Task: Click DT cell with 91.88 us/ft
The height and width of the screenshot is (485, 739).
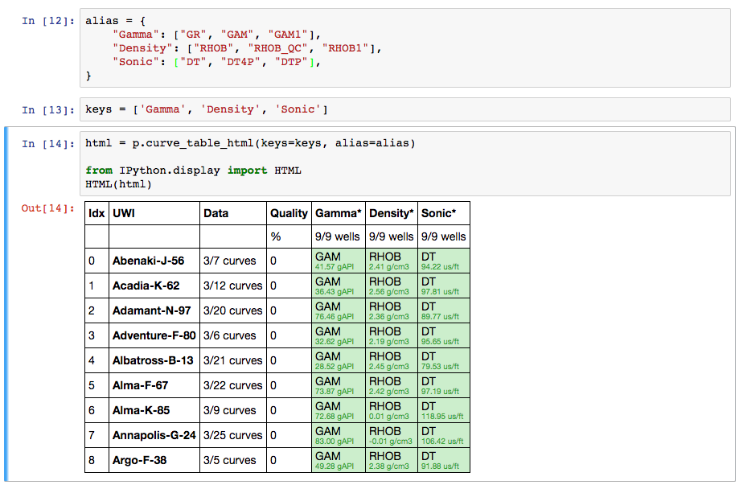Action: (444, 461)
